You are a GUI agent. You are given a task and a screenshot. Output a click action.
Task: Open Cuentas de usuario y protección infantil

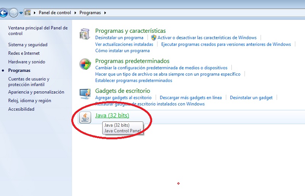(29, 82)
